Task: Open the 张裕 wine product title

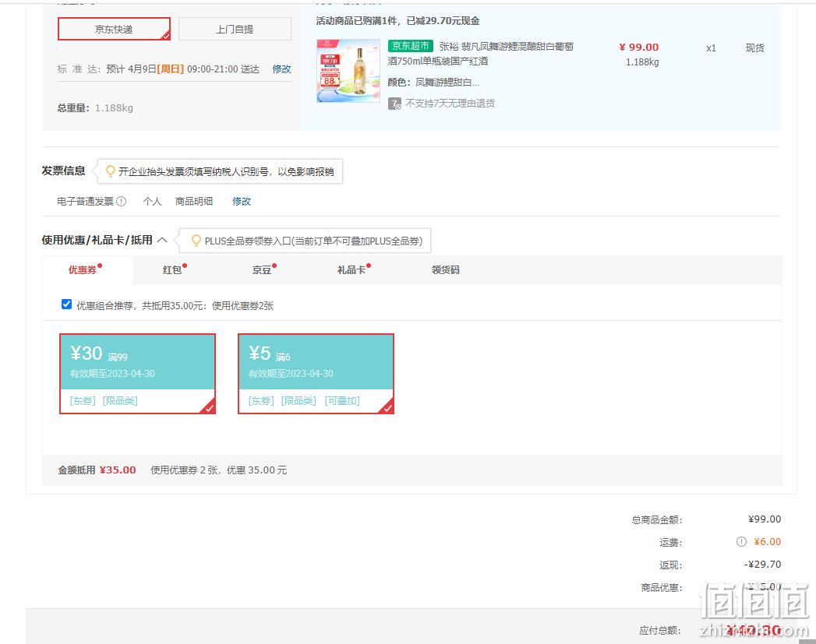Action: pyautogui.click(x=480, y=54)
